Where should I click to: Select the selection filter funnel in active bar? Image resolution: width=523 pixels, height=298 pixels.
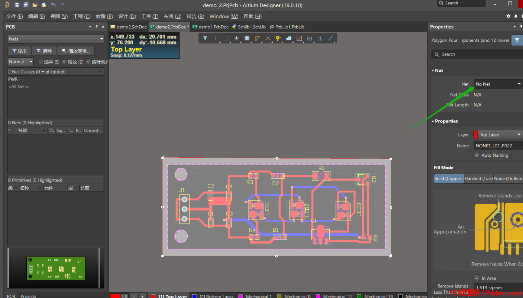(205, 38)
